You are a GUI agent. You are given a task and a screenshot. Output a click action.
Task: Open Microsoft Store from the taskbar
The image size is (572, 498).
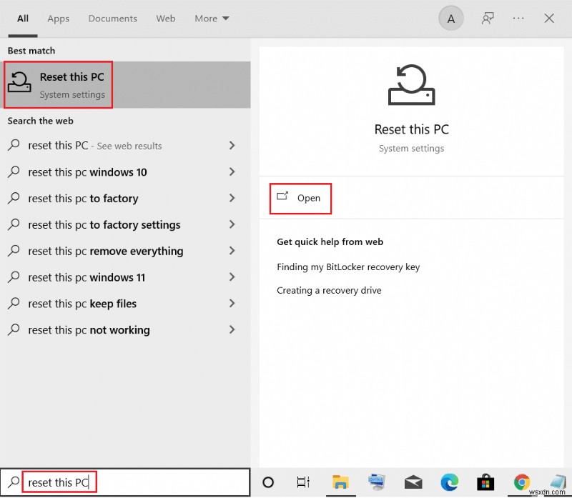coord(486,482)
